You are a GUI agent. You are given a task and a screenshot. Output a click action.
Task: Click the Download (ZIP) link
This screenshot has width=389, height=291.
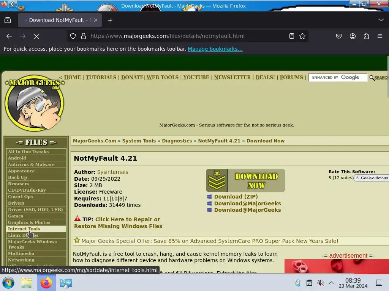tap(236, 197)
